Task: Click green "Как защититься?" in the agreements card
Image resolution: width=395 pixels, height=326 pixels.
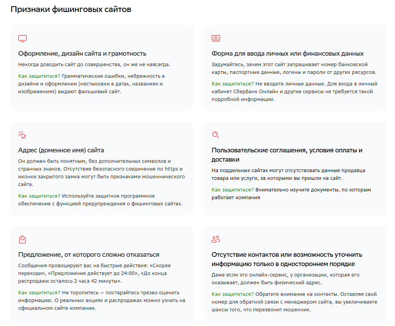Action: (x=233, y=189)
